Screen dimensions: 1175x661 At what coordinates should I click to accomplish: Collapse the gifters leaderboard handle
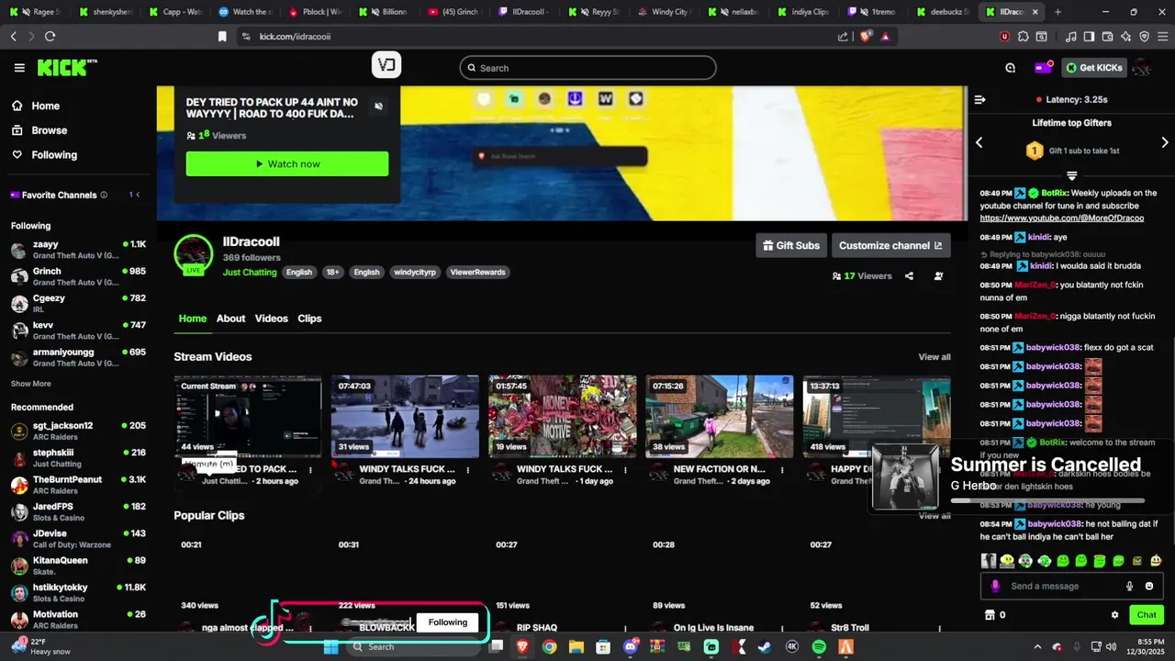[x=1071, y=174]
